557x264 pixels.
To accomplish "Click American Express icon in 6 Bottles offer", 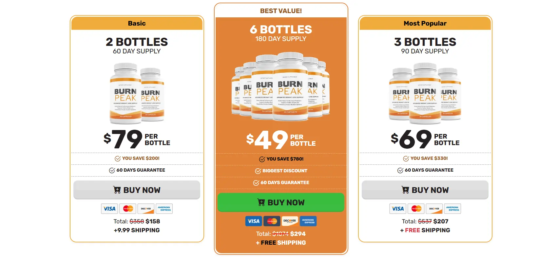I will (308, 221).
